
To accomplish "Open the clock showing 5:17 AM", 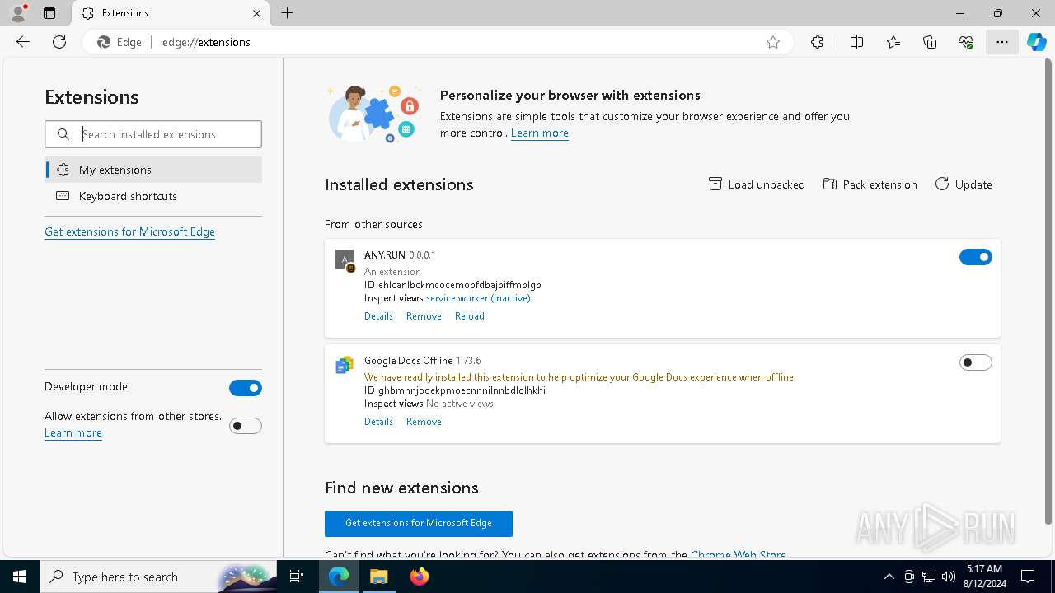I will tap(984, 577).
